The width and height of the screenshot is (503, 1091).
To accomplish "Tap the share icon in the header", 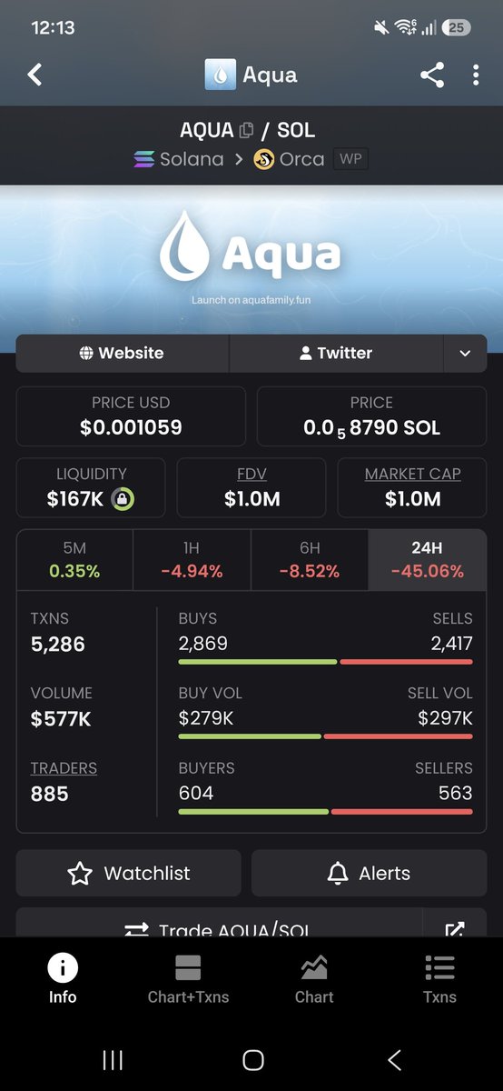I will 432,75.
